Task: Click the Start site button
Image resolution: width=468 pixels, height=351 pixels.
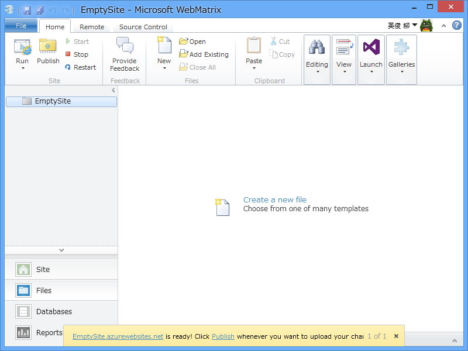Action: 77,41
